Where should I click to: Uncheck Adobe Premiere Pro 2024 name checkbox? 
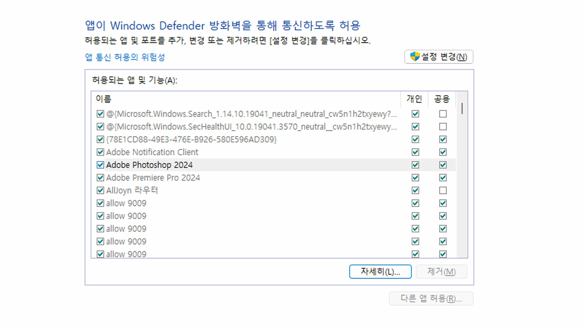click(x=100, y=178)
